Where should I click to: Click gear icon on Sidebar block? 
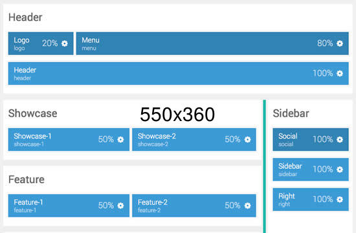click(x=340, y=170)
